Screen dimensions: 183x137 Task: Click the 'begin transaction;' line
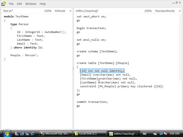tap(91, 28)
